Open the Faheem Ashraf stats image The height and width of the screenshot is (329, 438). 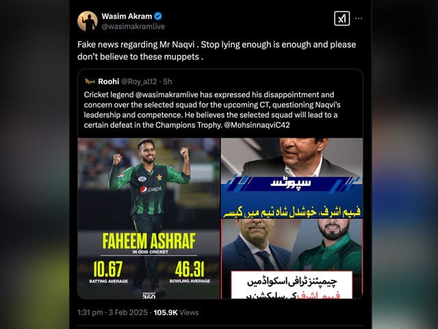click(149, 218)
